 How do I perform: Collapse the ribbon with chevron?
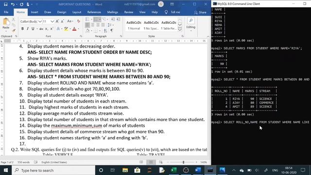[x=208, y=36]
